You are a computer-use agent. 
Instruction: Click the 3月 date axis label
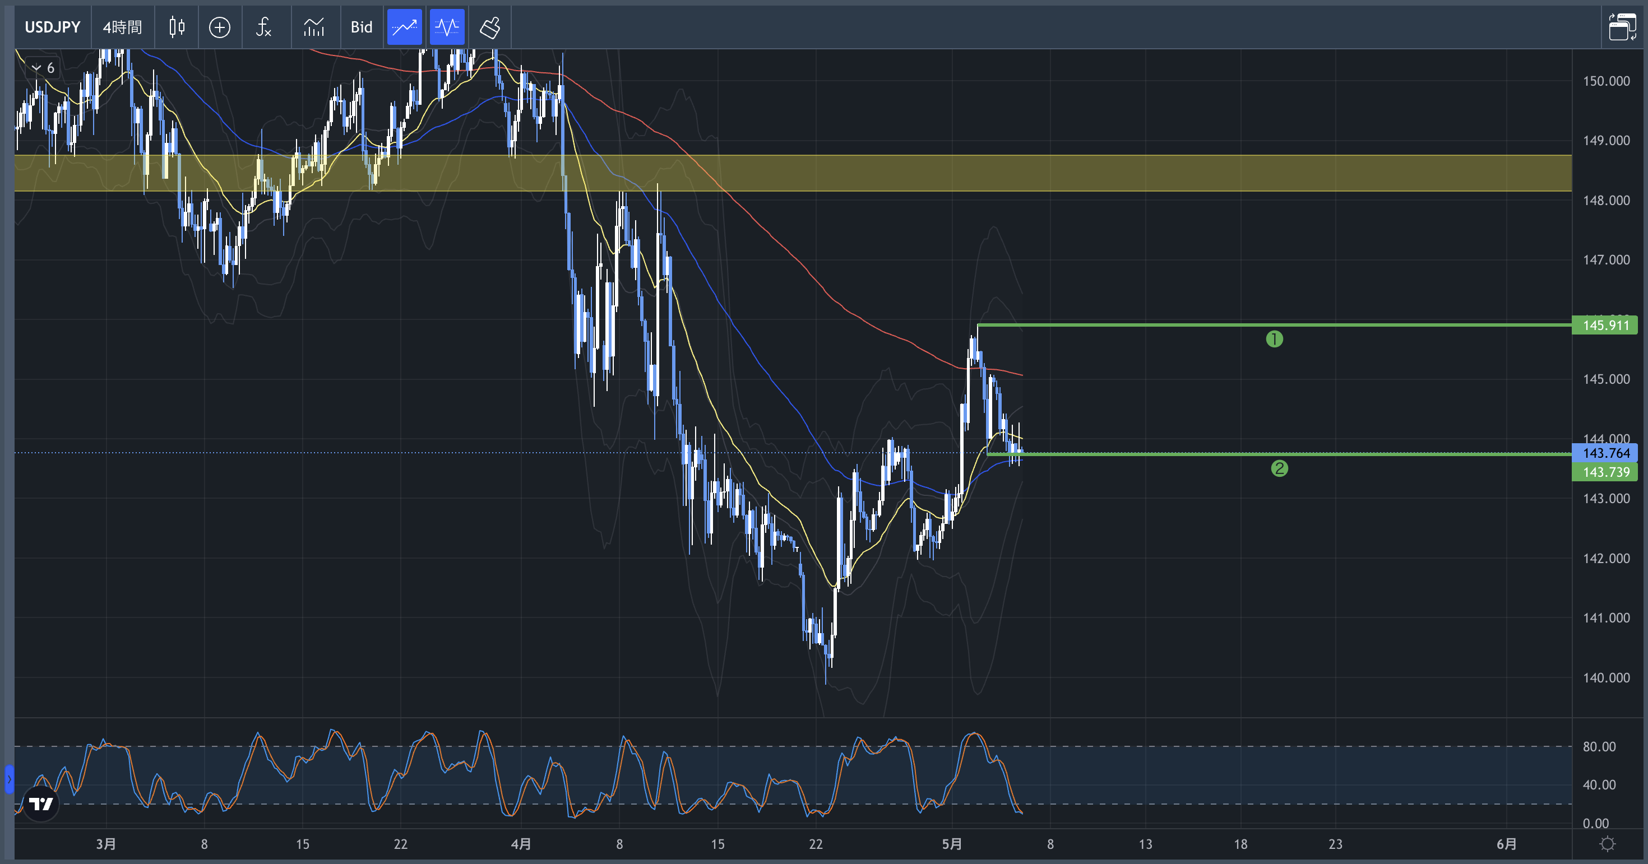(105, 844)
